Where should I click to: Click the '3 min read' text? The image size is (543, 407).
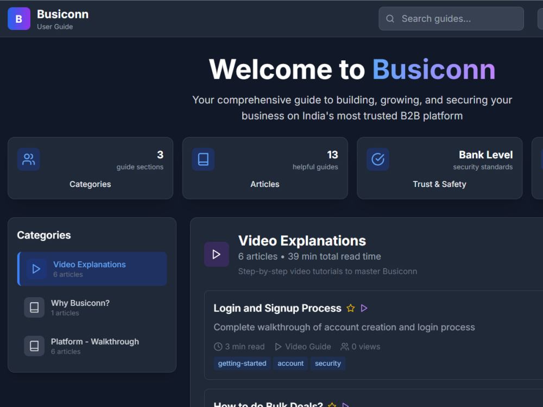[x=245, y=347]
